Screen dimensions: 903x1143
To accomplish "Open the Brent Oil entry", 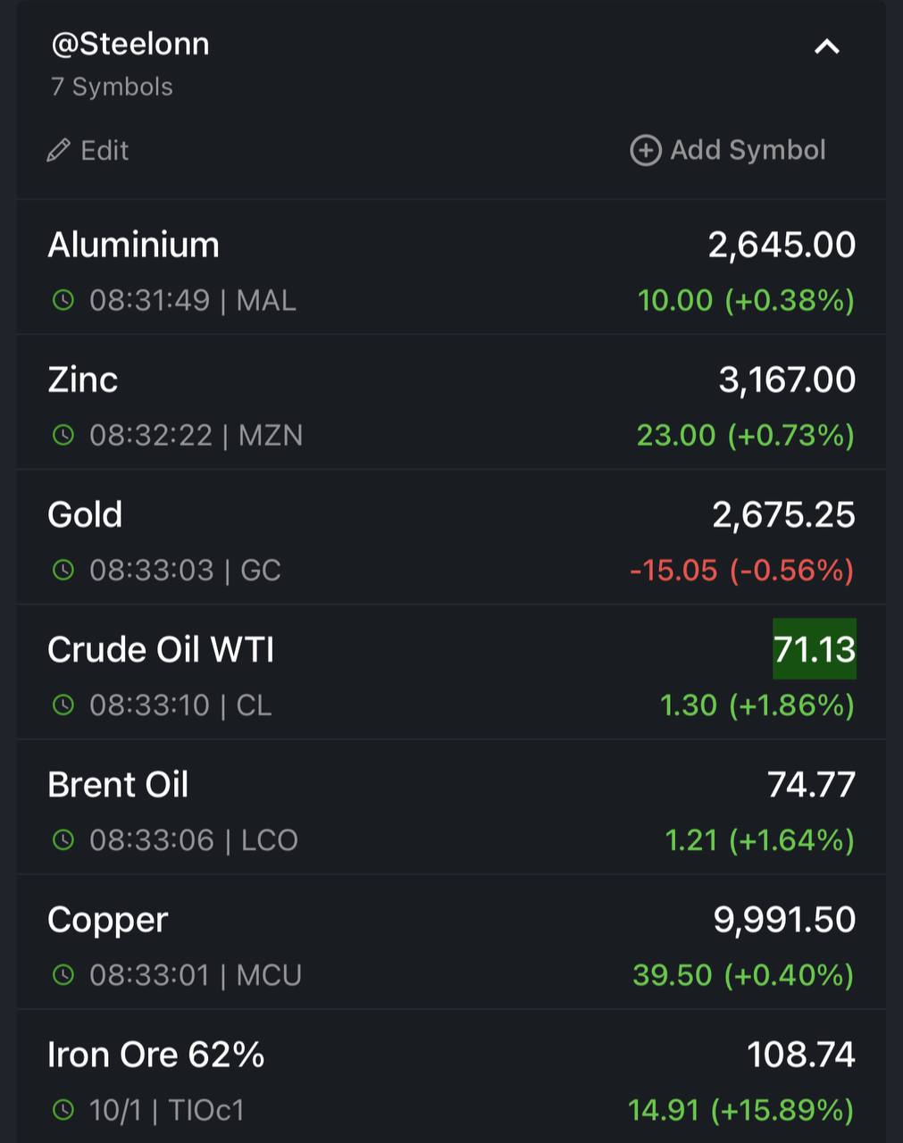I will [x=451, y=807].
